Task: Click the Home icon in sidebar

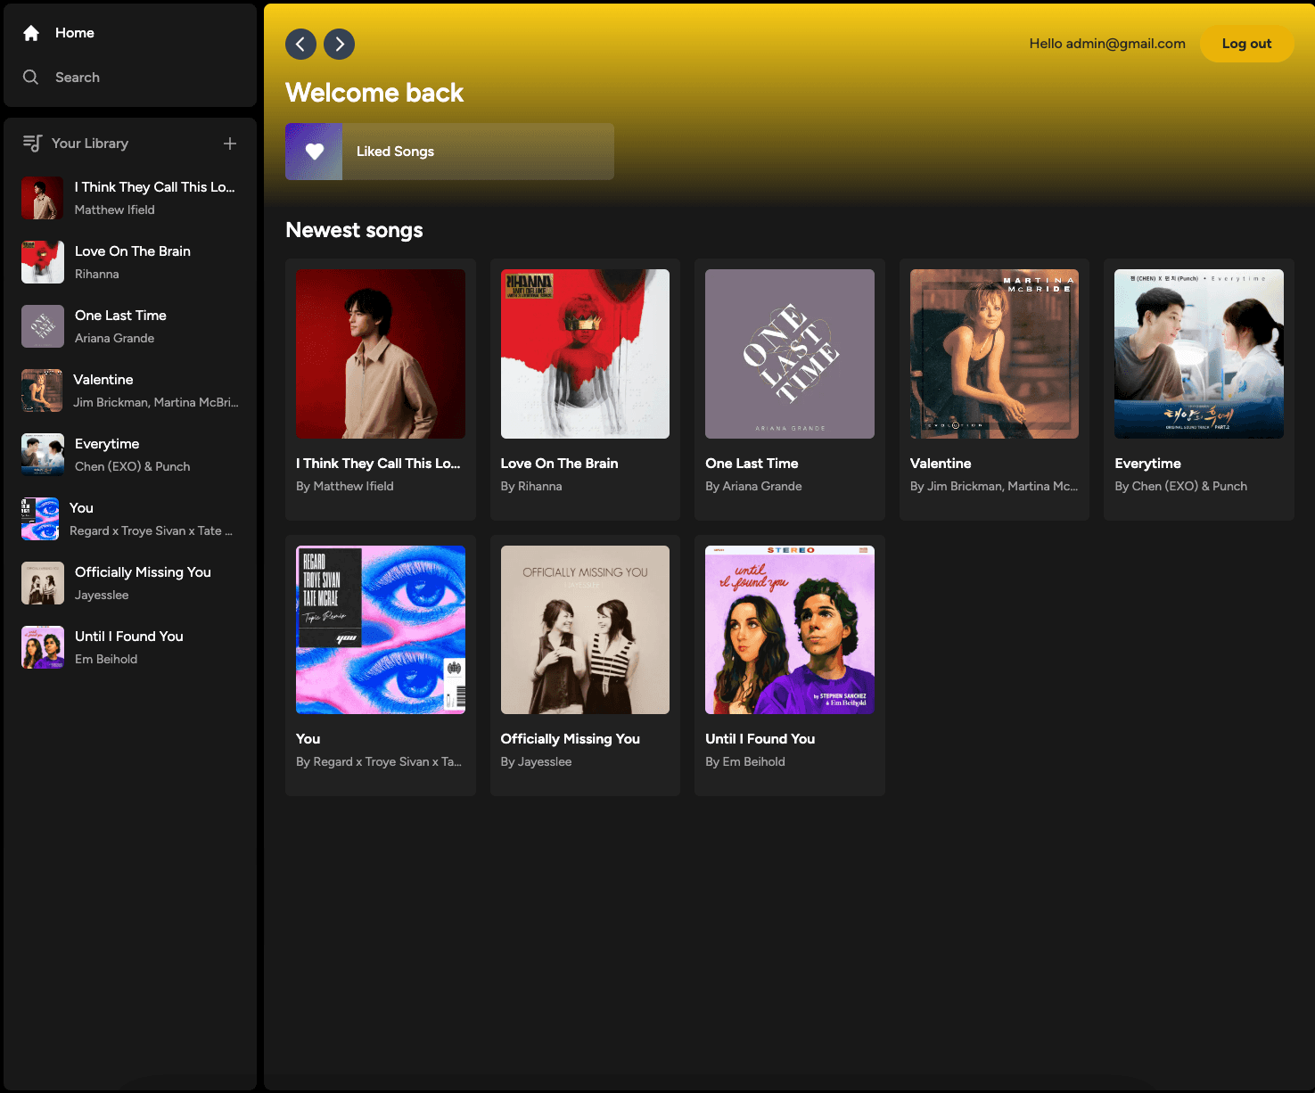Action: [x=31, y=33]
